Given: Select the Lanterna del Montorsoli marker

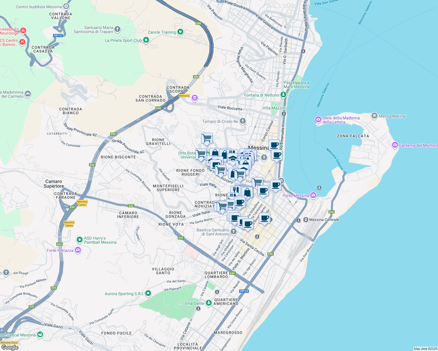Looking at the screenshot, I should pyautogui.click(x=395, y=145).
